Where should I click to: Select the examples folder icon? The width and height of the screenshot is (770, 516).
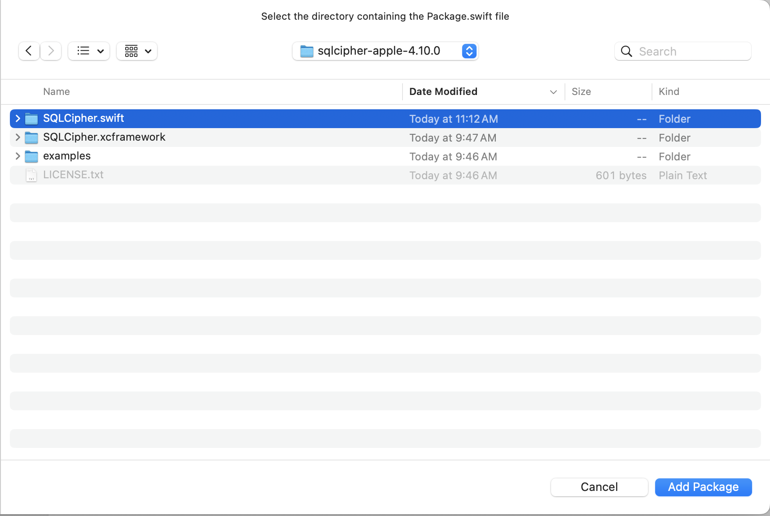[31, 156]
